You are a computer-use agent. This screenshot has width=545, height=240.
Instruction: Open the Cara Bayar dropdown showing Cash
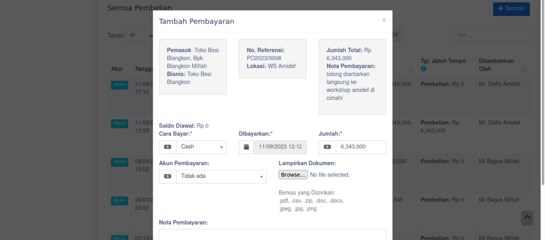(201, 147)
